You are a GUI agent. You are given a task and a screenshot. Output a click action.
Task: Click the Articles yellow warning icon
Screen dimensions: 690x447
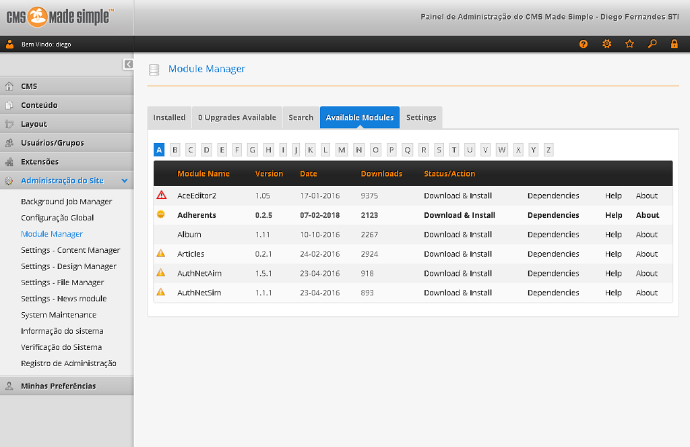tap(161, 254)
